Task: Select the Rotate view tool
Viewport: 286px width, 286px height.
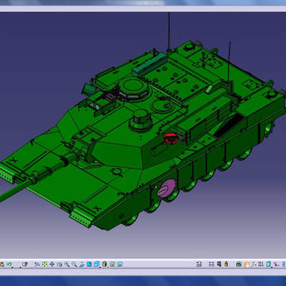Action: [60, 264]
